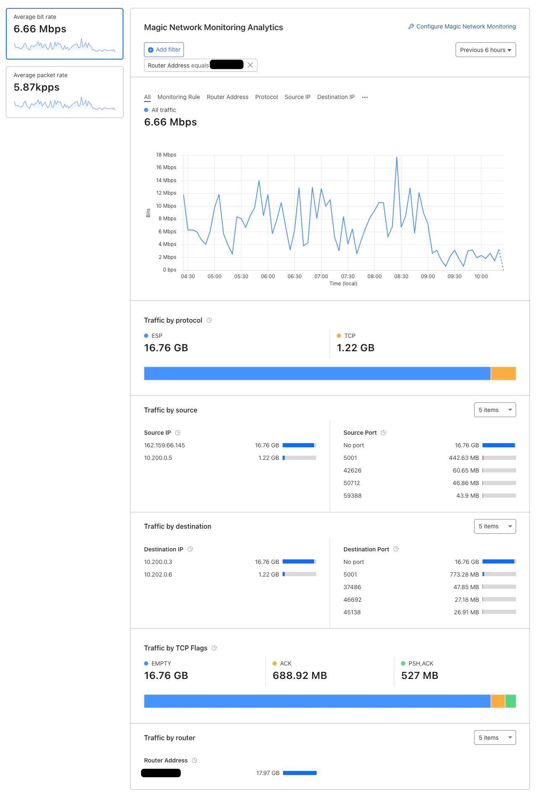Open the 5 items dropdown for Traffic by destination

pyautogui.click(x=495, y=526)
